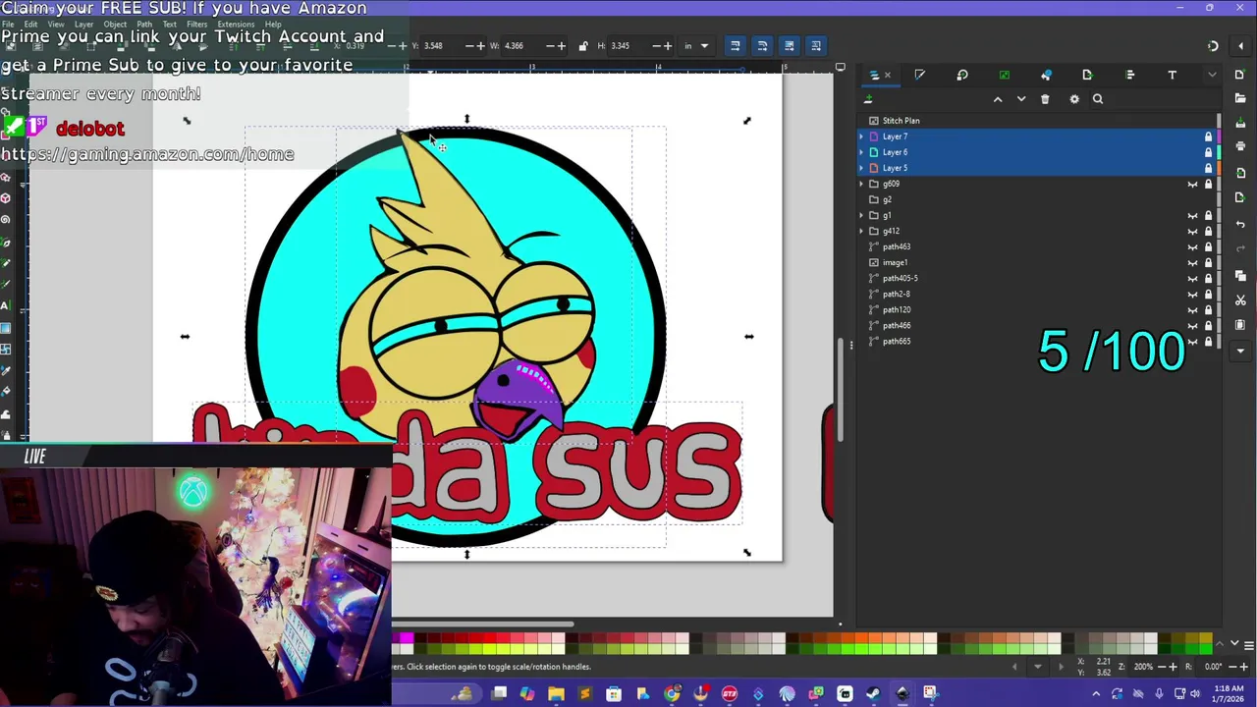
Task: Click Paste clipboard icon in command bar
Action: 1240,324
